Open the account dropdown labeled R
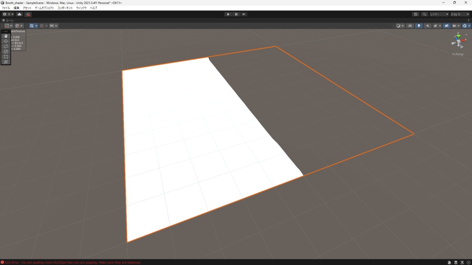 8,14
